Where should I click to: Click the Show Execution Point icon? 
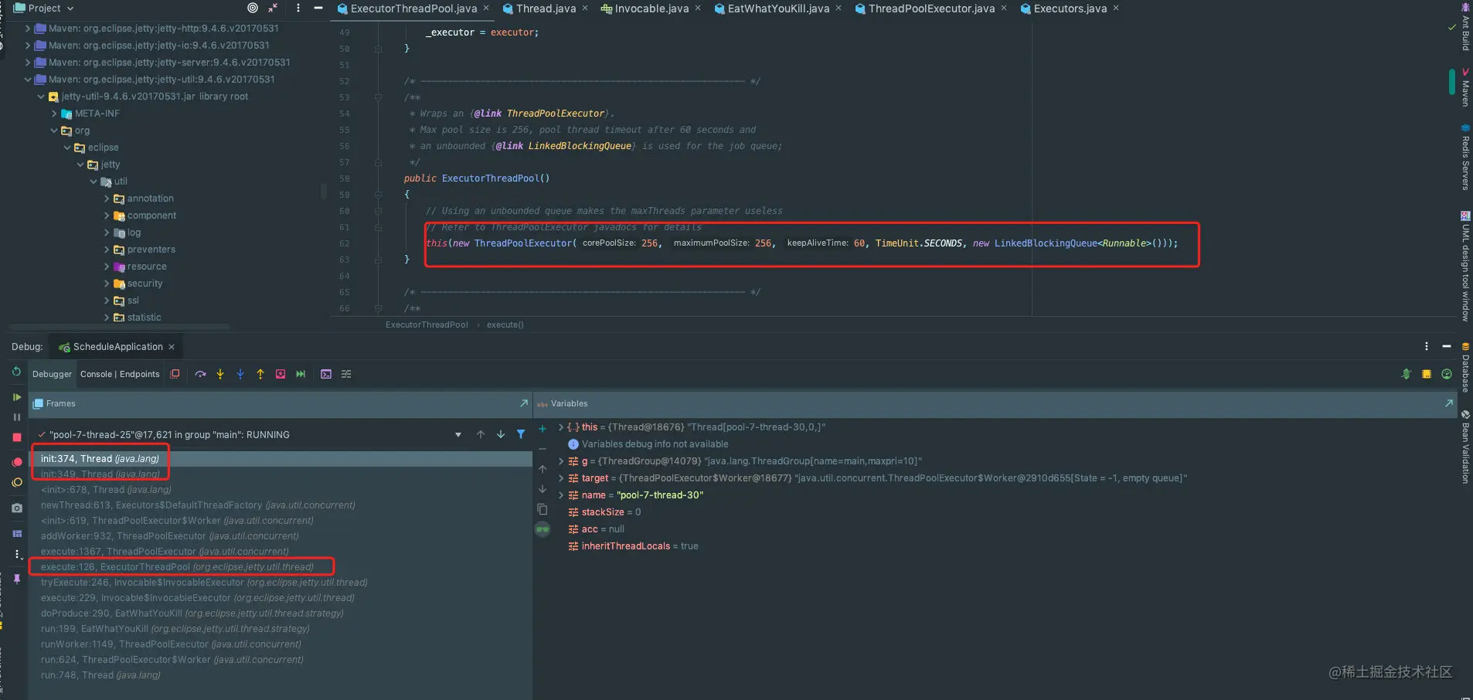[x=175, y=374]
